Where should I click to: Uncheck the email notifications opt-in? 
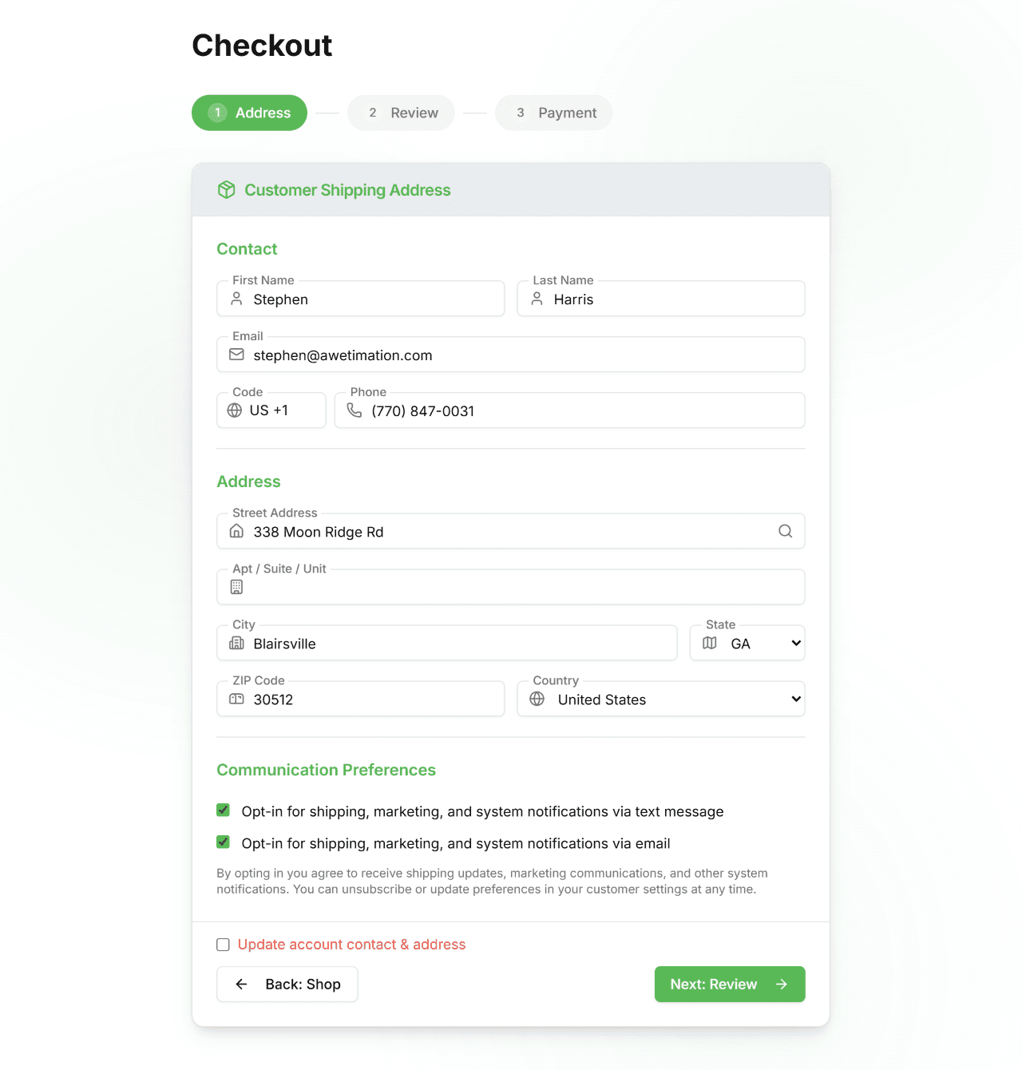222,842
